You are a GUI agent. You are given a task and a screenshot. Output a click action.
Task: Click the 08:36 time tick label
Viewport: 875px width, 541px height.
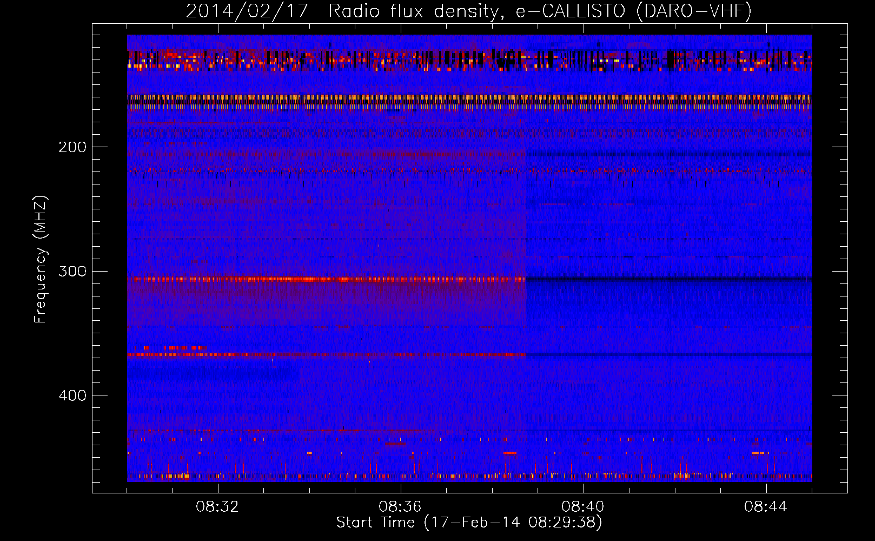(400, 507)
